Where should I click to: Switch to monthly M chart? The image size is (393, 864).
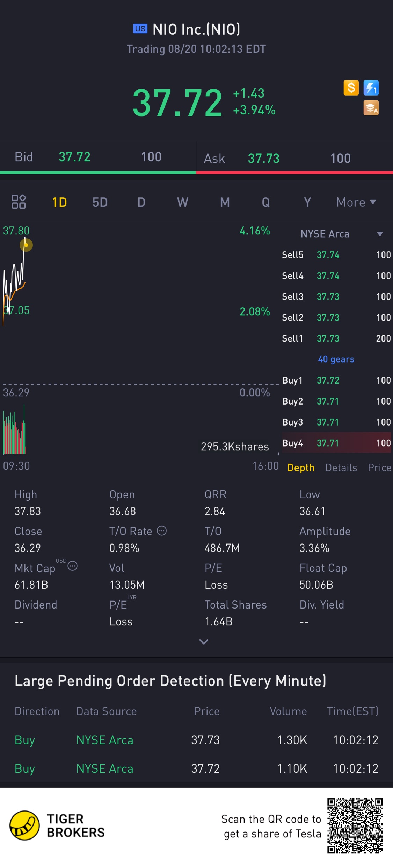pyautogui.click(x=225, y=202)
